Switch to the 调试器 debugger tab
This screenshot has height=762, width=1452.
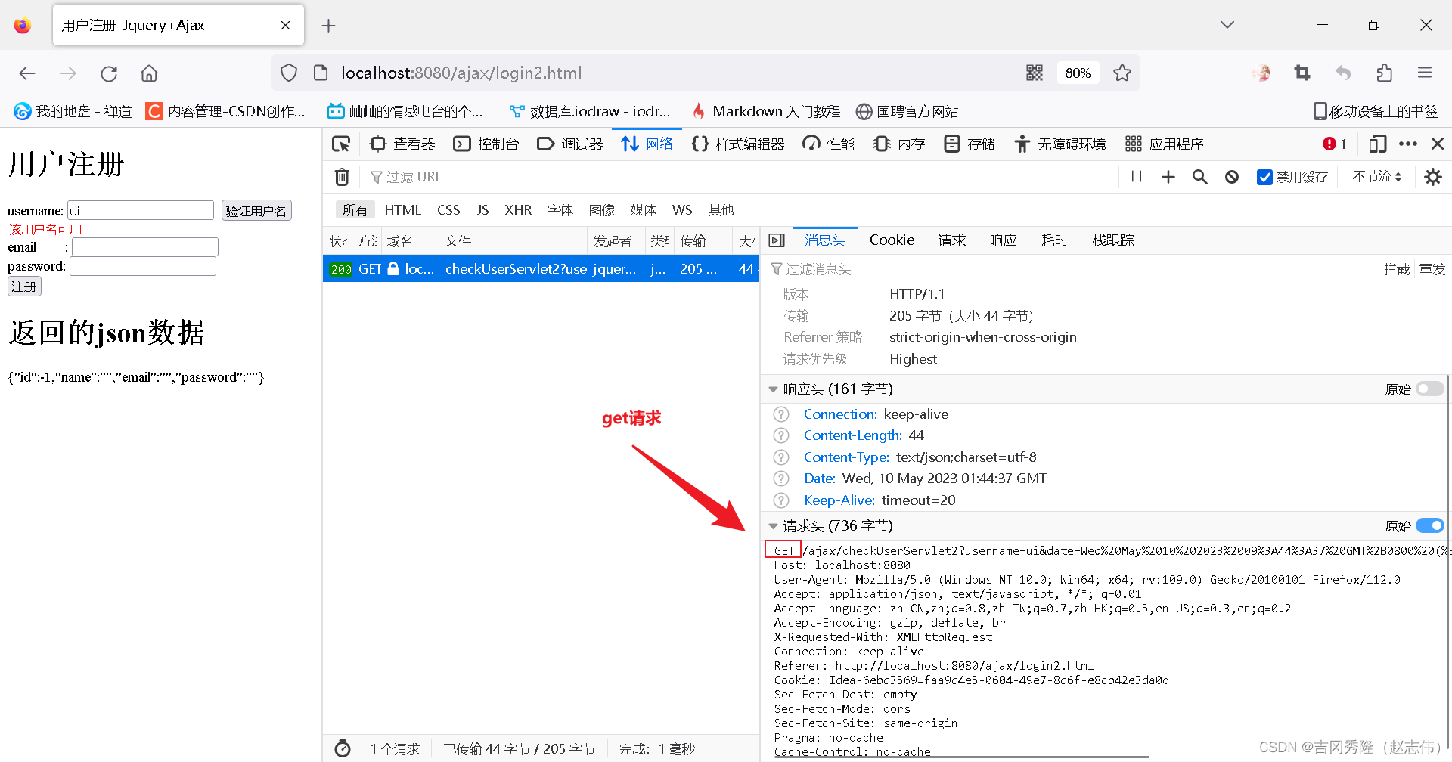click(x=570, y=144)
